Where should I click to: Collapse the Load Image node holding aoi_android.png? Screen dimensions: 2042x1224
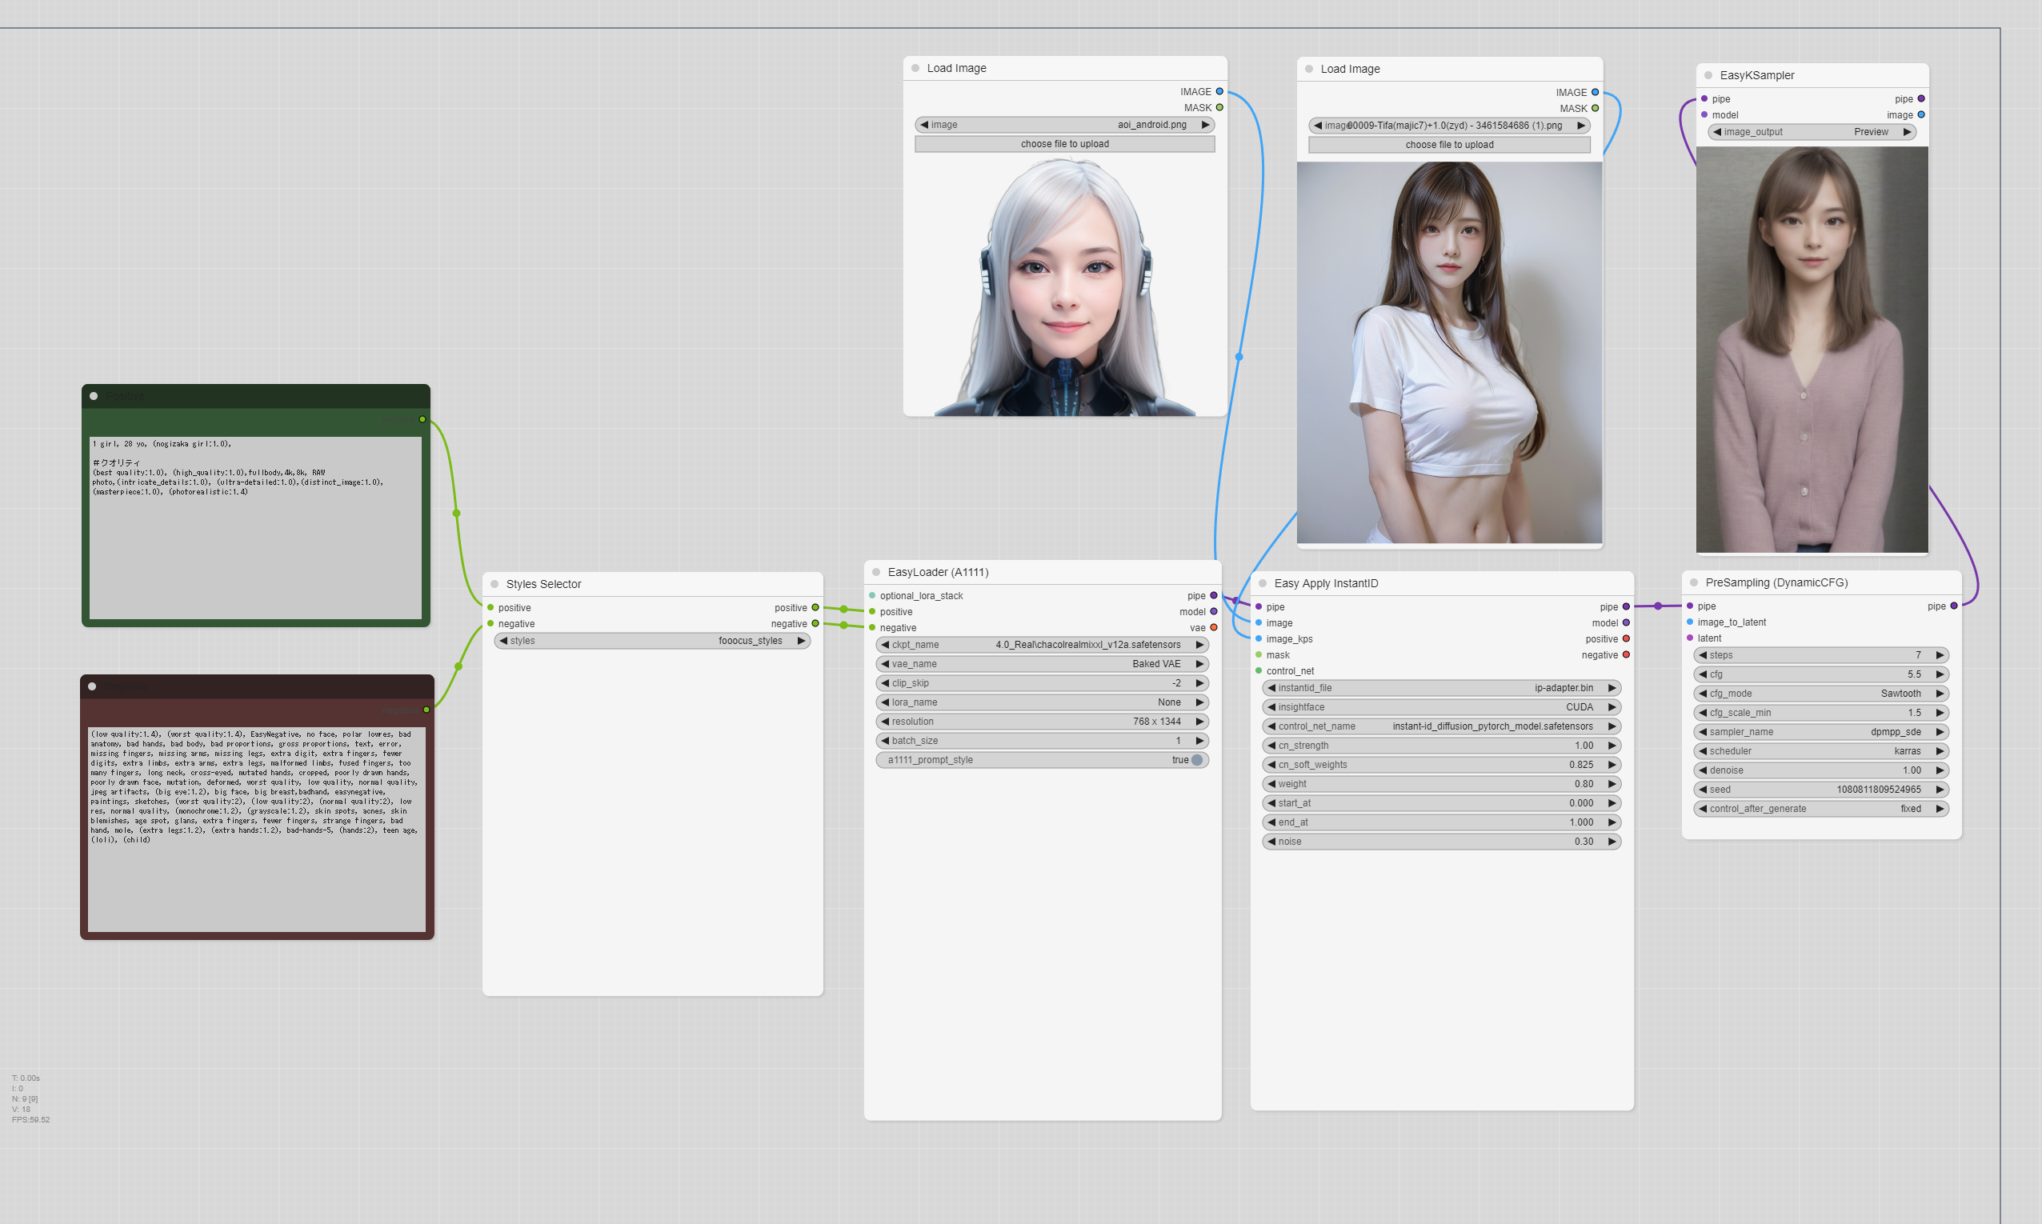tap(915, 69)
